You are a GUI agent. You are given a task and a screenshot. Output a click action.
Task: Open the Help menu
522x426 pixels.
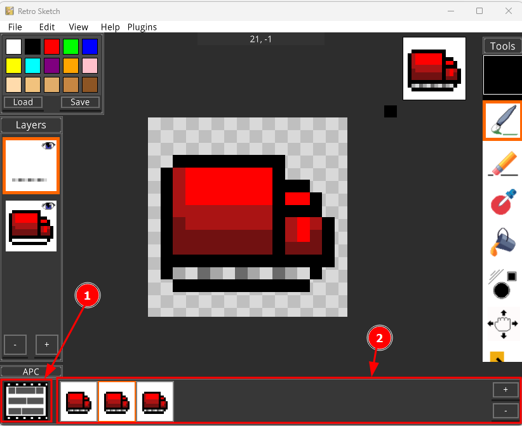click(110, 27)
